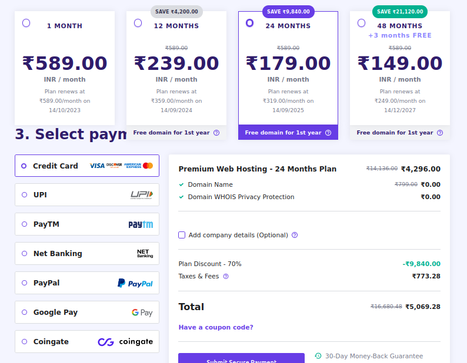Select the 48 months plan radio button
This screenshot has height=363, width=467.
click(361, 23)
